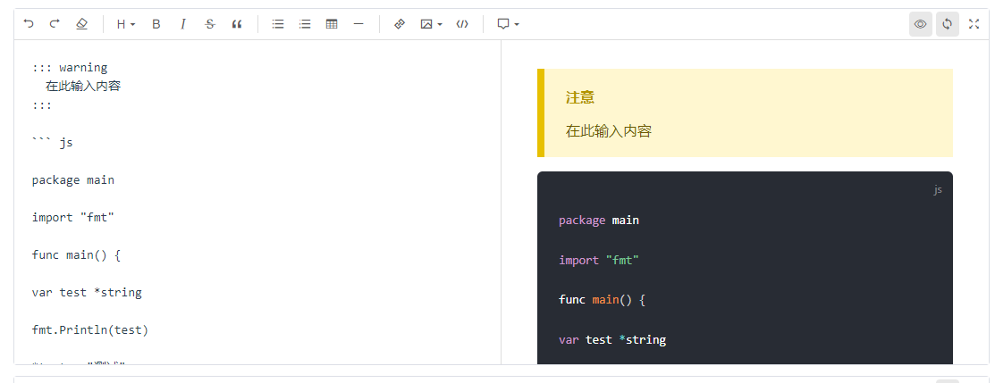
Task: Click the 'js' language label in preview
Action: (938, 189)
